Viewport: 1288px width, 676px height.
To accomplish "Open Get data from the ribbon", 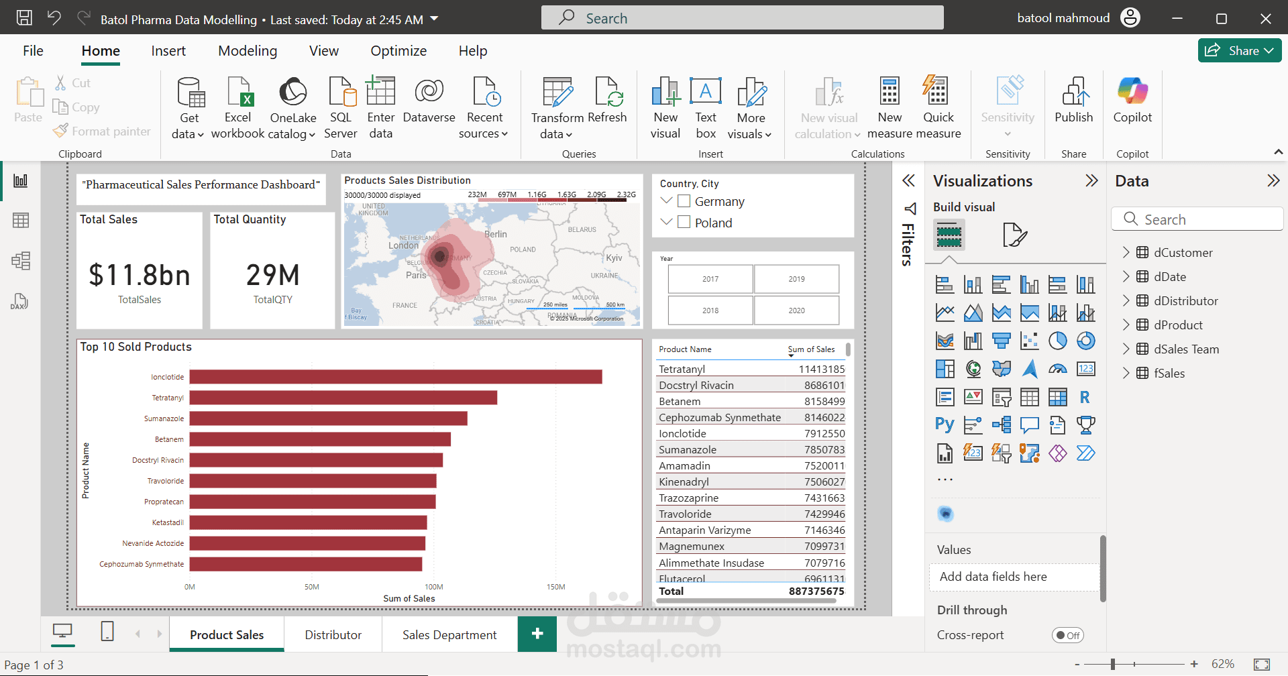I will point(189,107).
